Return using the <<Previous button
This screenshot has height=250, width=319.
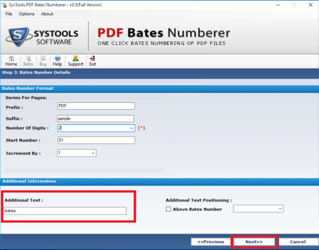(x=211, y=242)
